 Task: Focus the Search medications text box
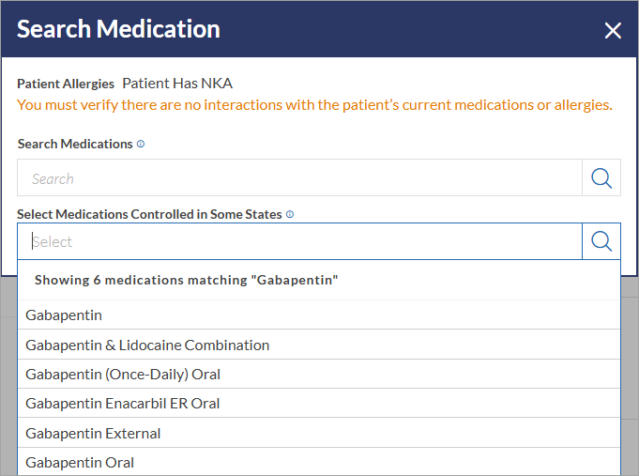[x=299, y=177]
